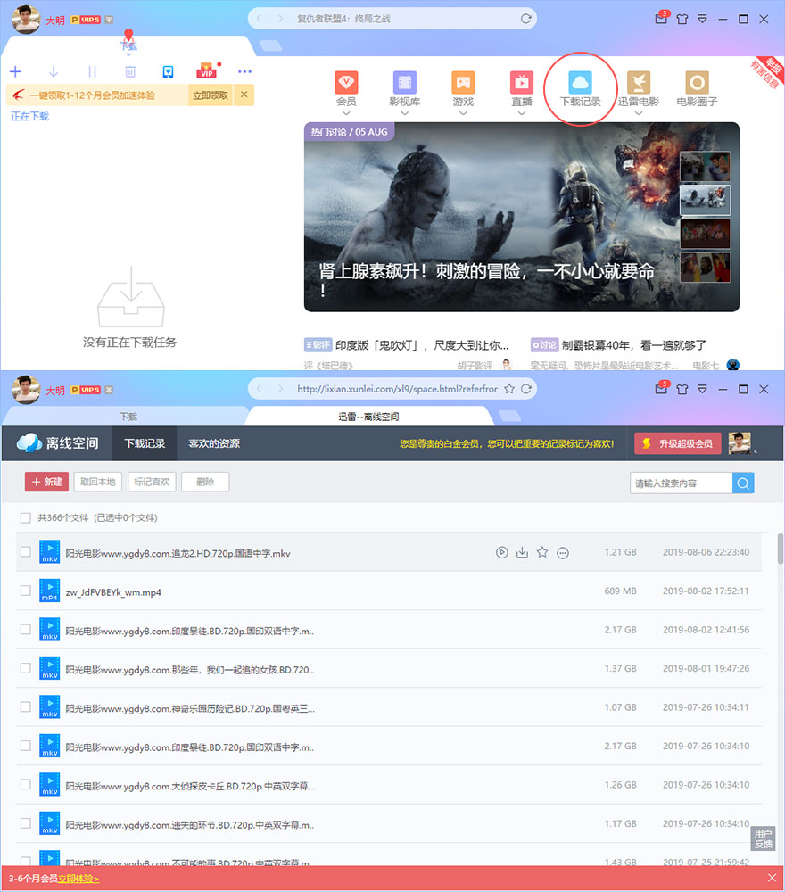This screenshot has width=785, height=892.
Task: Expand the chevron under 影视库
Action: [x=404, y=113]
